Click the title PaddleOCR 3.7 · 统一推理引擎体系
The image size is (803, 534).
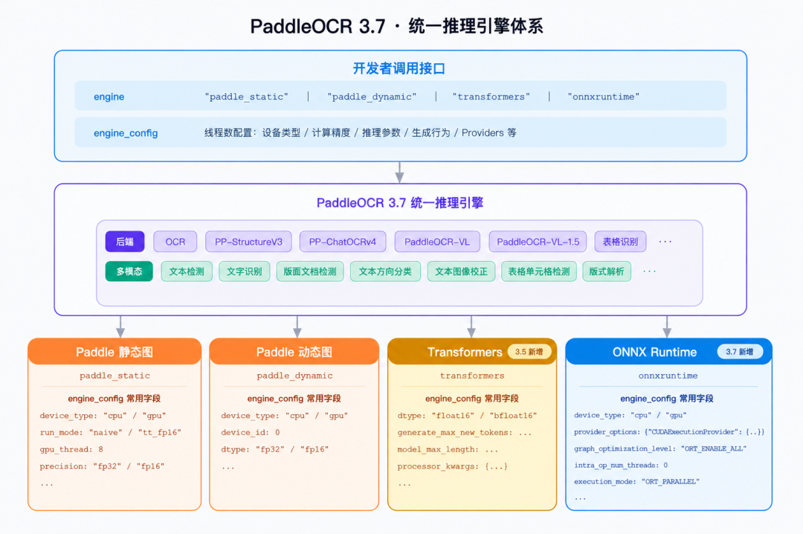click(397, 26)
